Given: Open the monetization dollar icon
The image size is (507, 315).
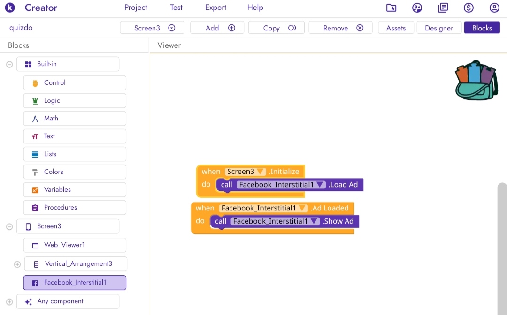Looking at the screenshot, I should pos(469,8).
